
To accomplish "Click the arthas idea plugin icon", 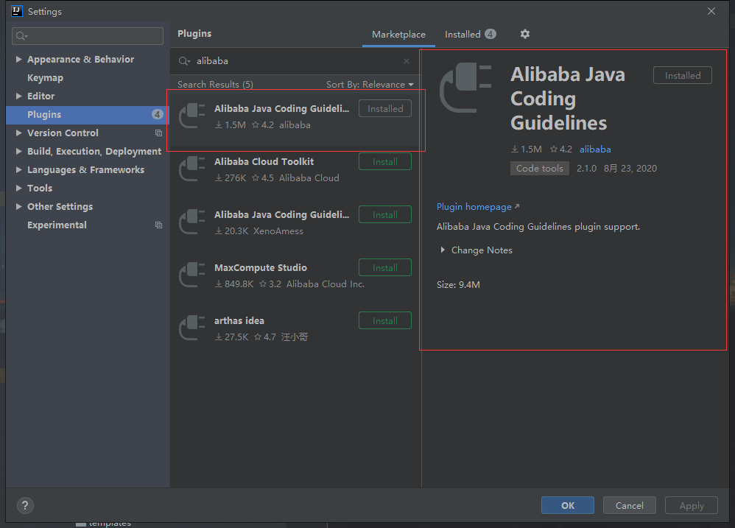I will 192,328.
